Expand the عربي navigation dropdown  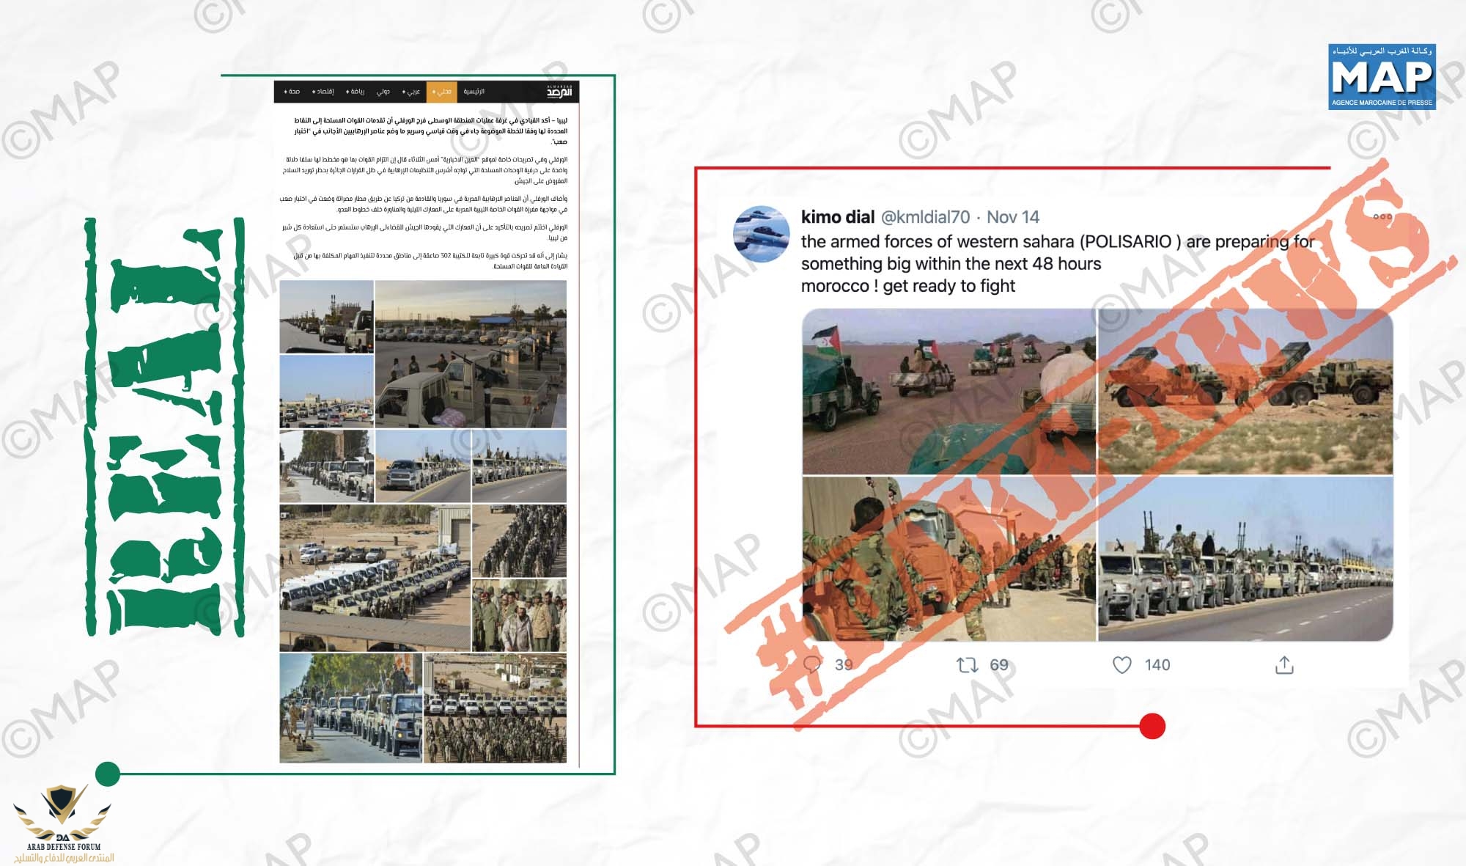pyautogui.click(x=411, y=92)
